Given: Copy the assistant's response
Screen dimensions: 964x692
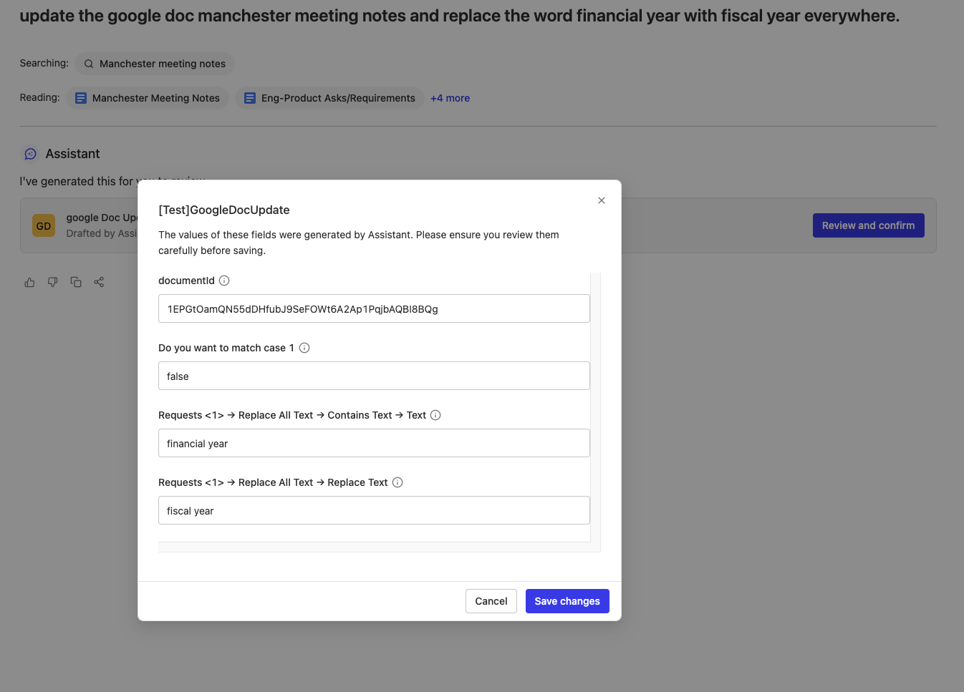Looking at the screenshot, I should 76,282.
